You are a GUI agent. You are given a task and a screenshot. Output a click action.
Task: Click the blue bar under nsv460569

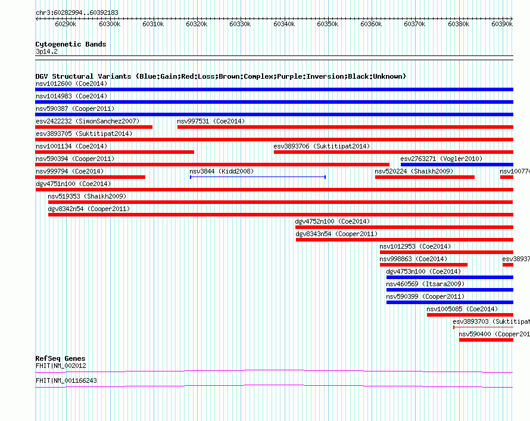pyautogui.click(x=450, y=290)
